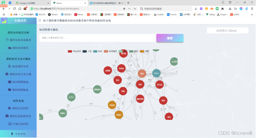Open the rating bookmark
Screen dimensions: 256x138
[x=210, y=14]
